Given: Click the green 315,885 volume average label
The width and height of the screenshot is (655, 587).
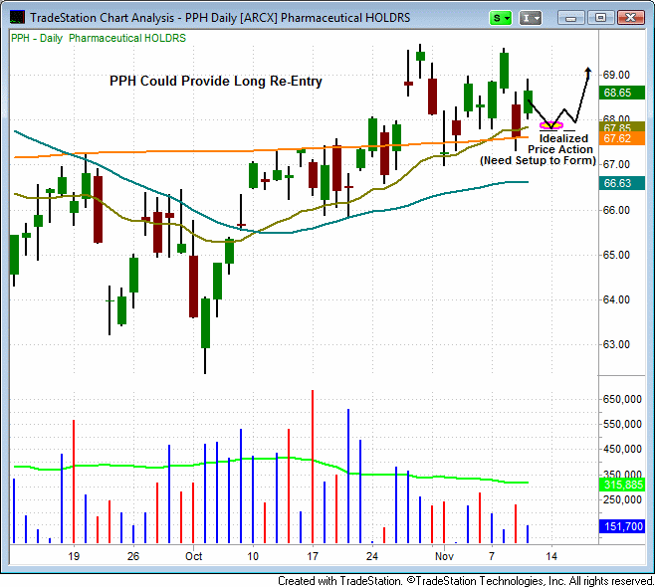Looking at the screenshot, I should point(621,485).
